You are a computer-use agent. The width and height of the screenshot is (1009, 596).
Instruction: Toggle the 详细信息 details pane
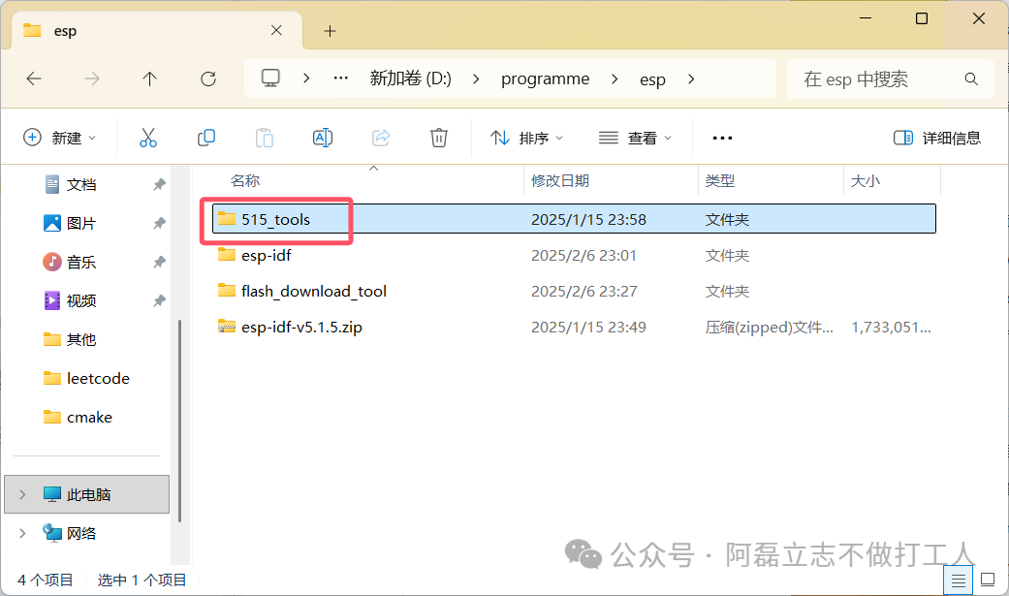(937, 138)
